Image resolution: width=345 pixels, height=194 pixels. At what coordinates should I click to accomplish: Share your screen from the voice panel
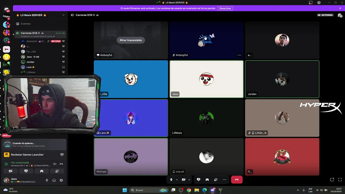point(26,171)
